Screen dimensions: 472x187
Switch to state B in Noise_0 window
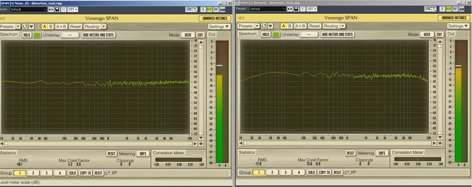pyautogui.click(x=50, y=27)
